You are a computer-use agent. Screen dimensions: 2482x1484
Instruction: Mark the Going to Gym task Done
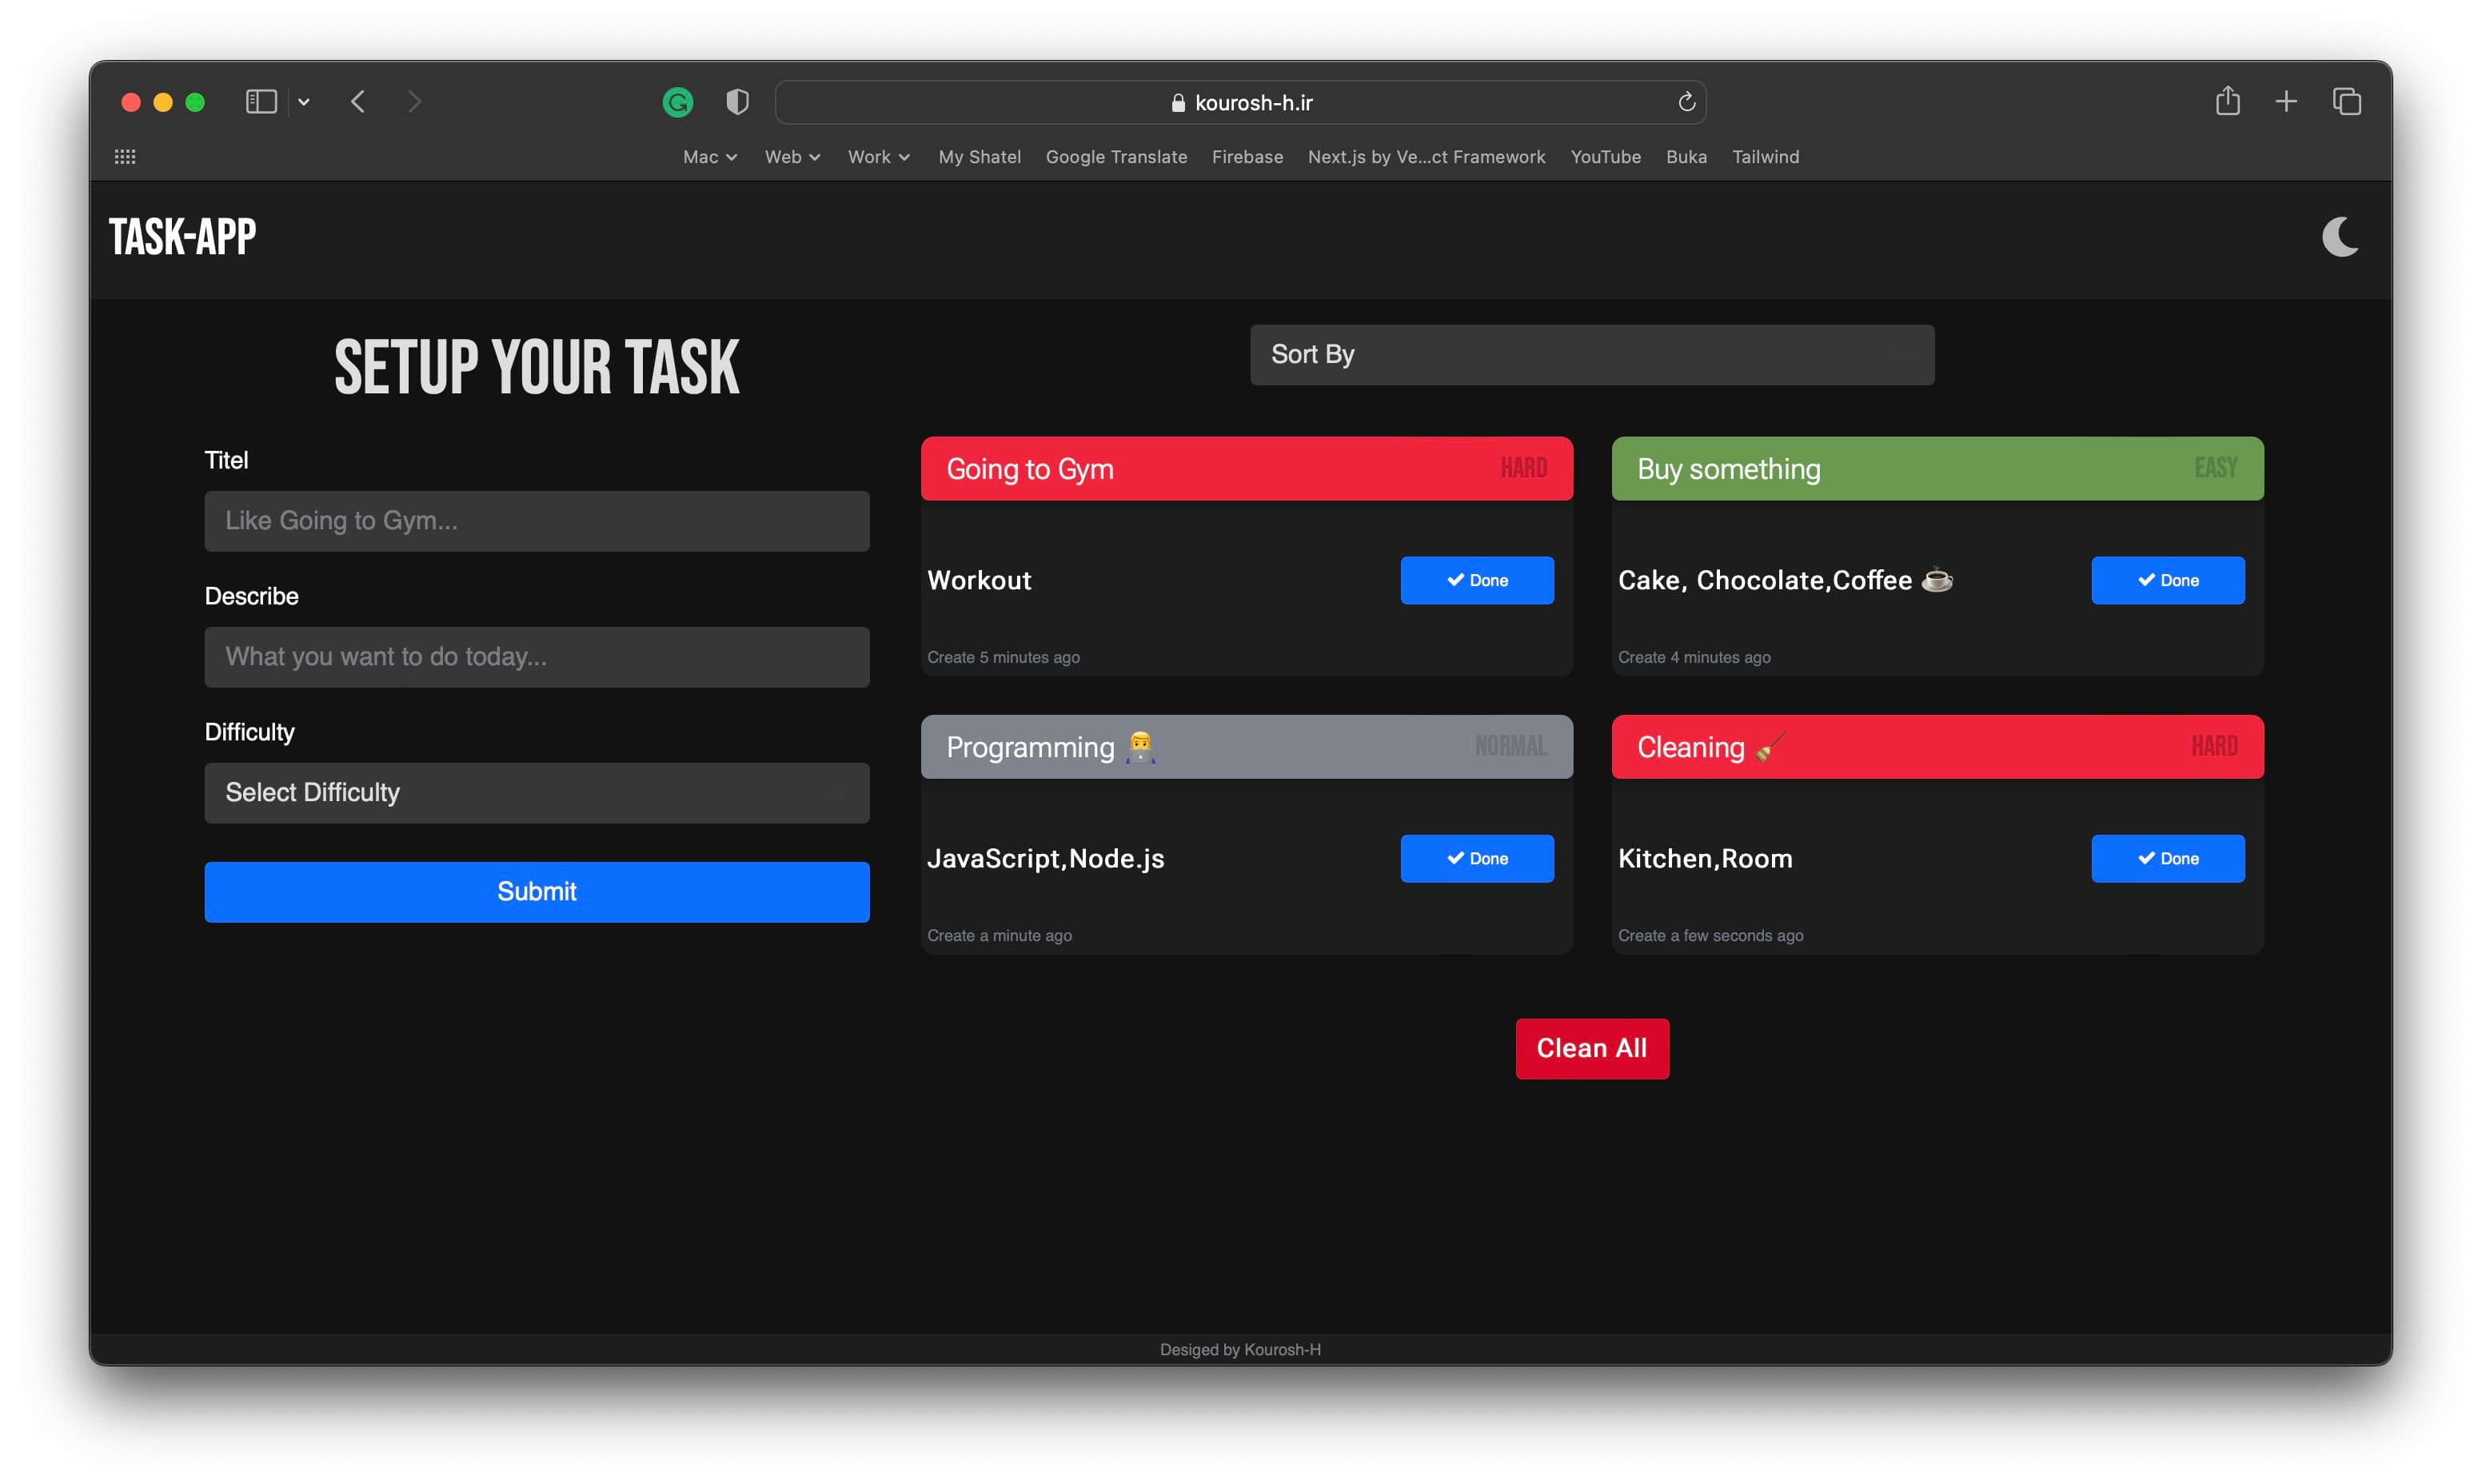[1476, 580]
